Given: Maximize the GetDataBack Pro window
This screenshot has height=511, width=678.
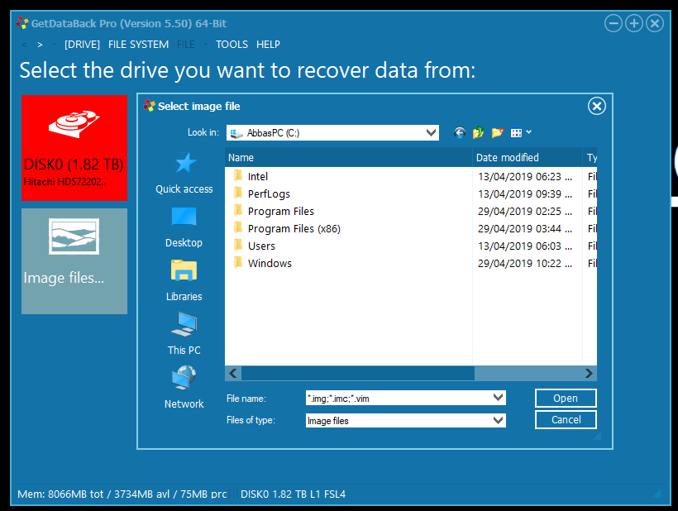Looking at the screenshot, I should 634,23.
